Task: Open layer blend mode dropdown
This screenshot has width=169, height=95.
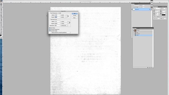Action: pyautogui.click(x=135, y=5)
